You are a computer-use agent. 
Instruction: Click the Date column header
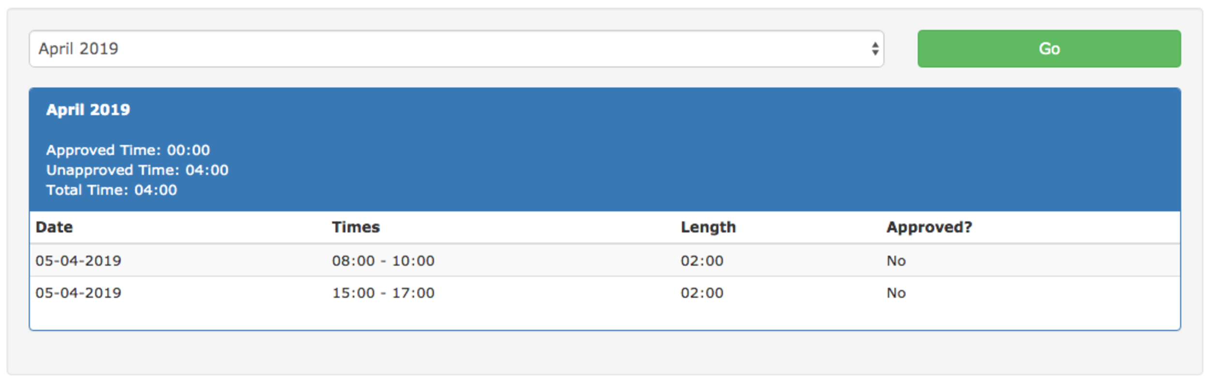coord(54,227)
